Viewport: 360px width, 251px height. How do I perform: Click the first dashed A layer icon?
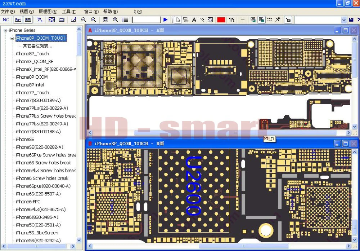coord(253,20)
